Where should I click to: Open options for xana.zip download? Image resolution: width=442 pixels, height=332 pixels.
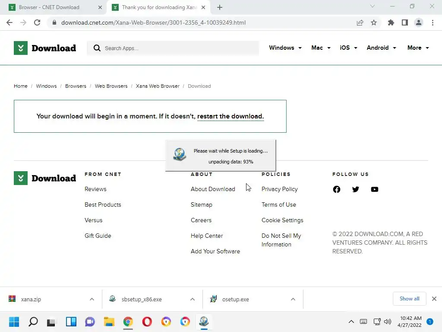tap(92, 299)
